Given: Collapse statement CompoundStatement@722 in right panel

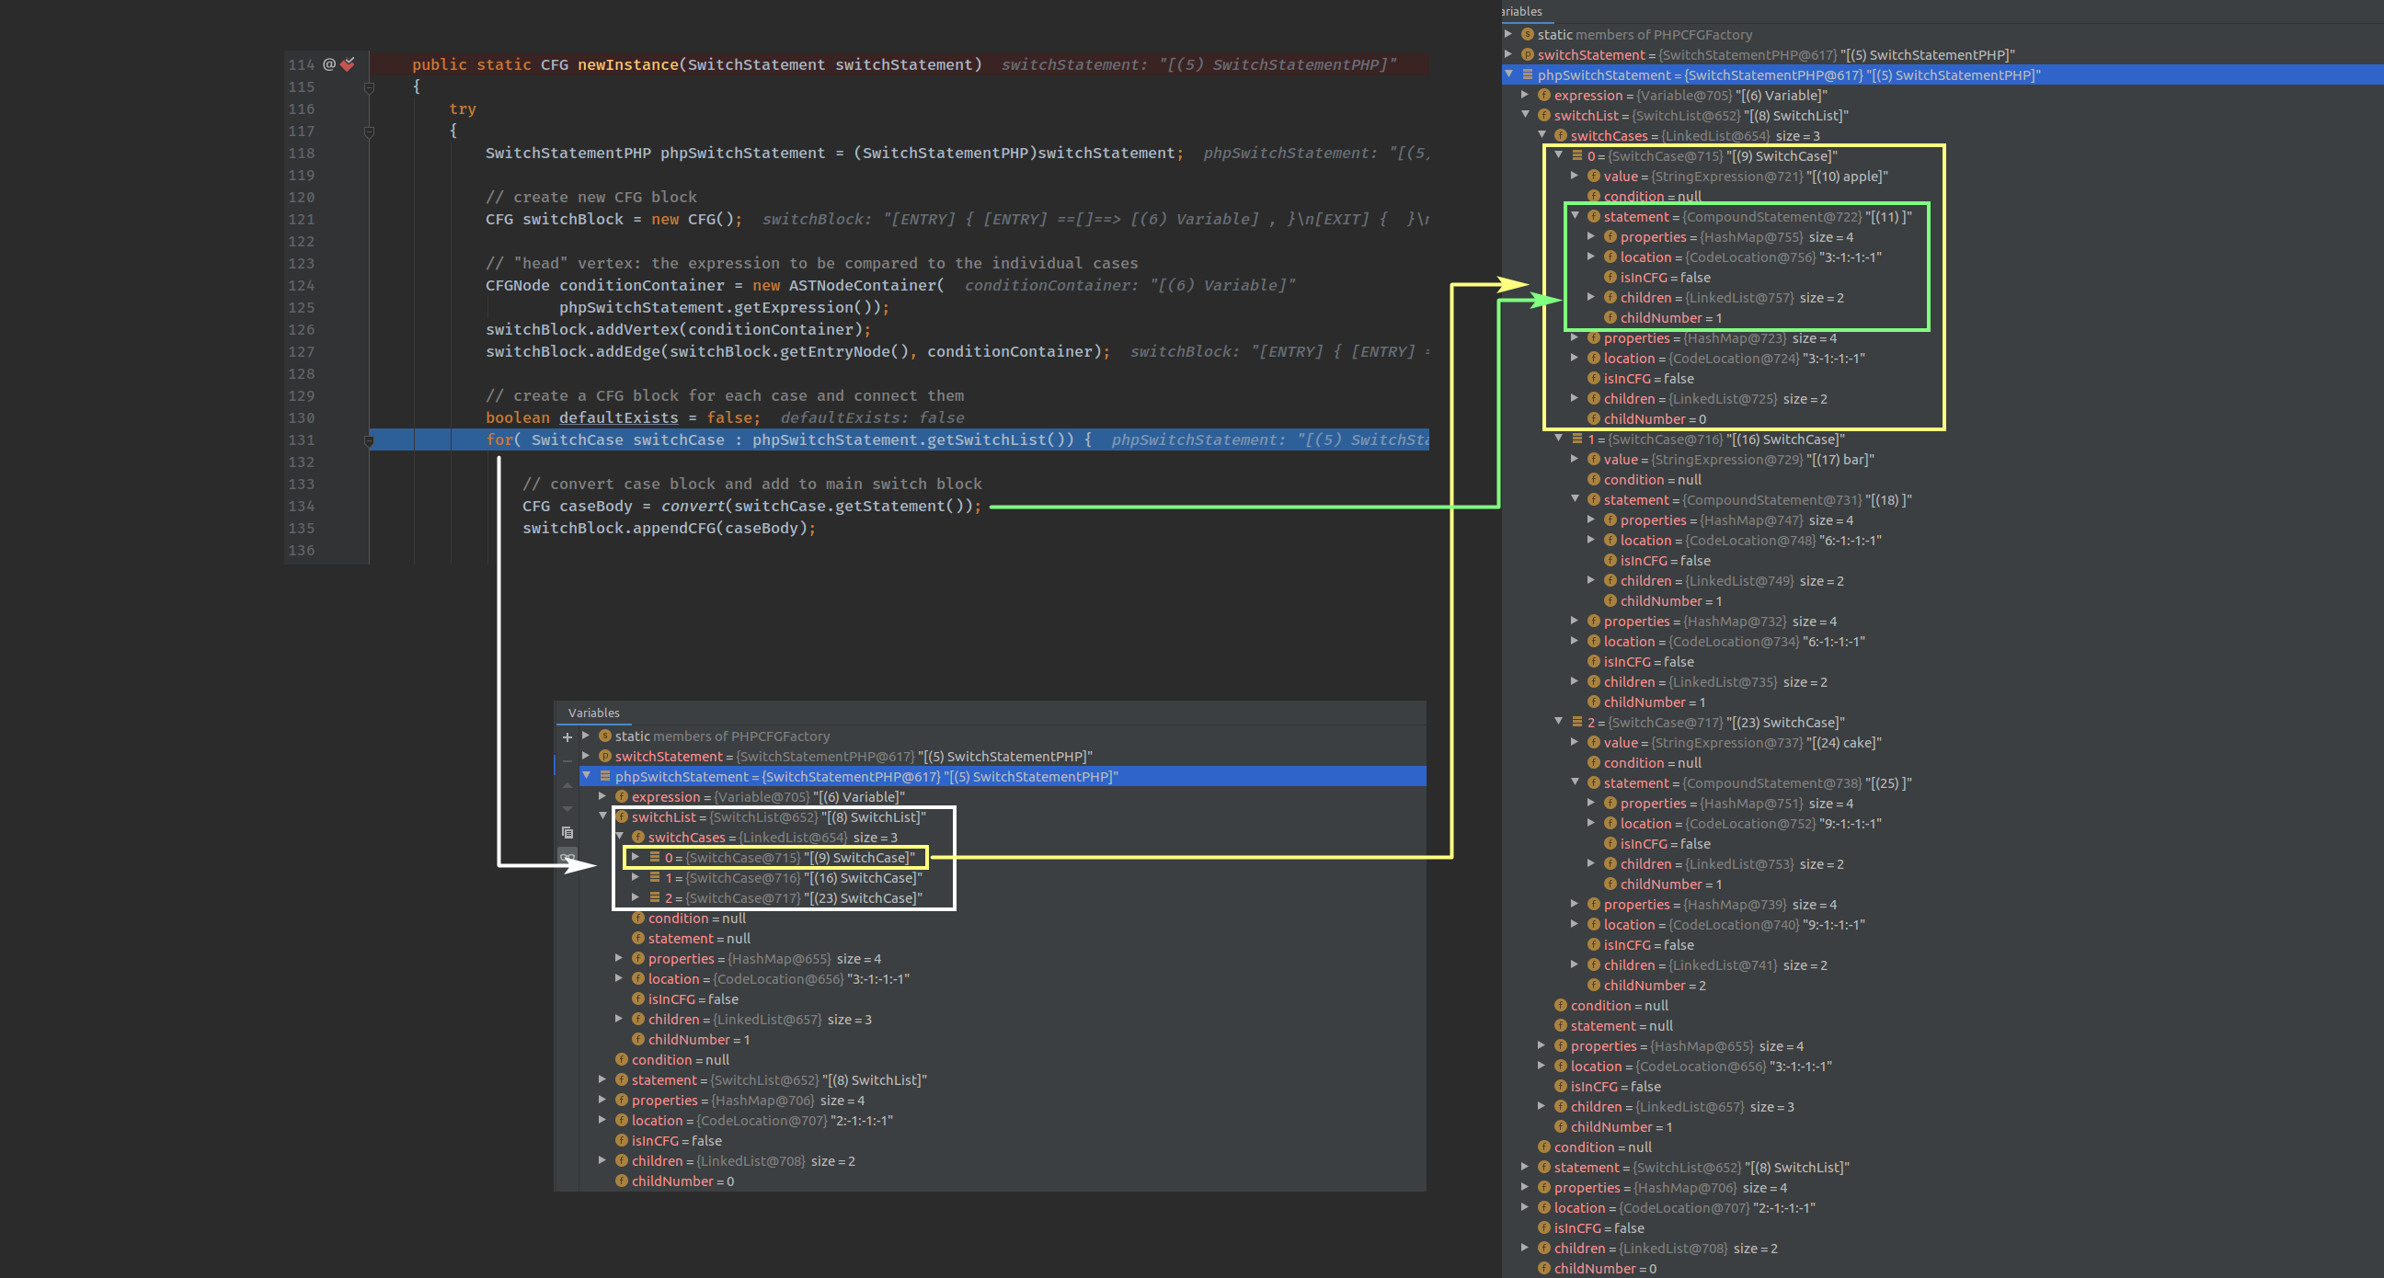Looking at the screenshot, I should coord(1576,216).
